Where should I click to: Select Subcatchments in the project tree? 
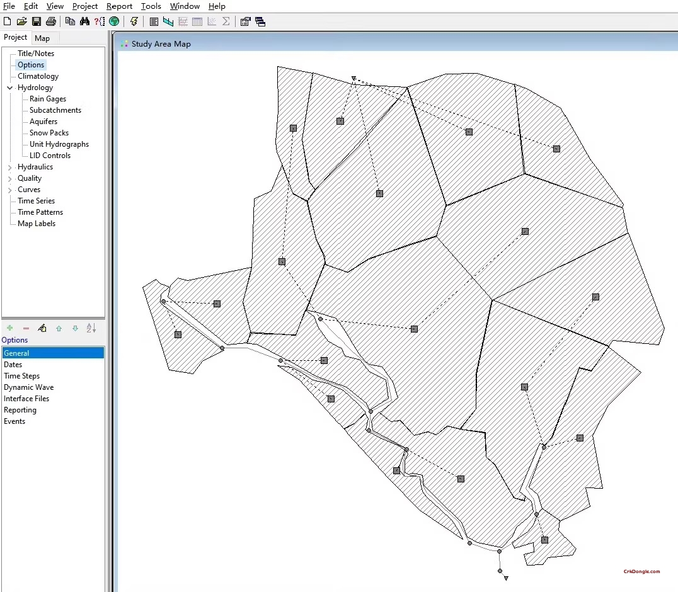coord(55,110)
